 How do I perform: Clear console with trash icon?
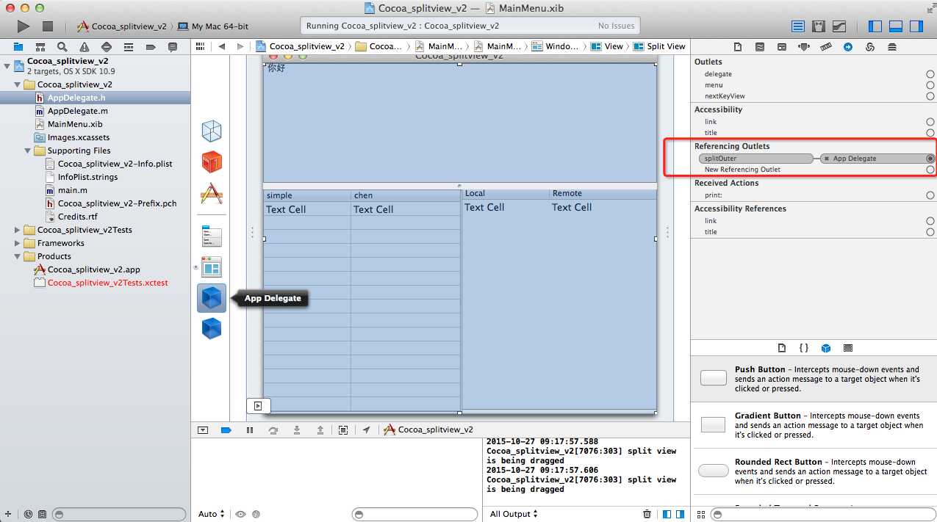647,514
